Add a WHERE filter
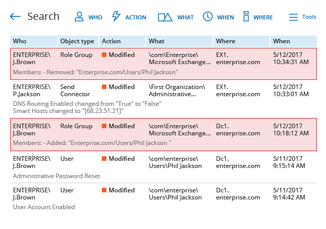The image size is (326, 229). 263,17
